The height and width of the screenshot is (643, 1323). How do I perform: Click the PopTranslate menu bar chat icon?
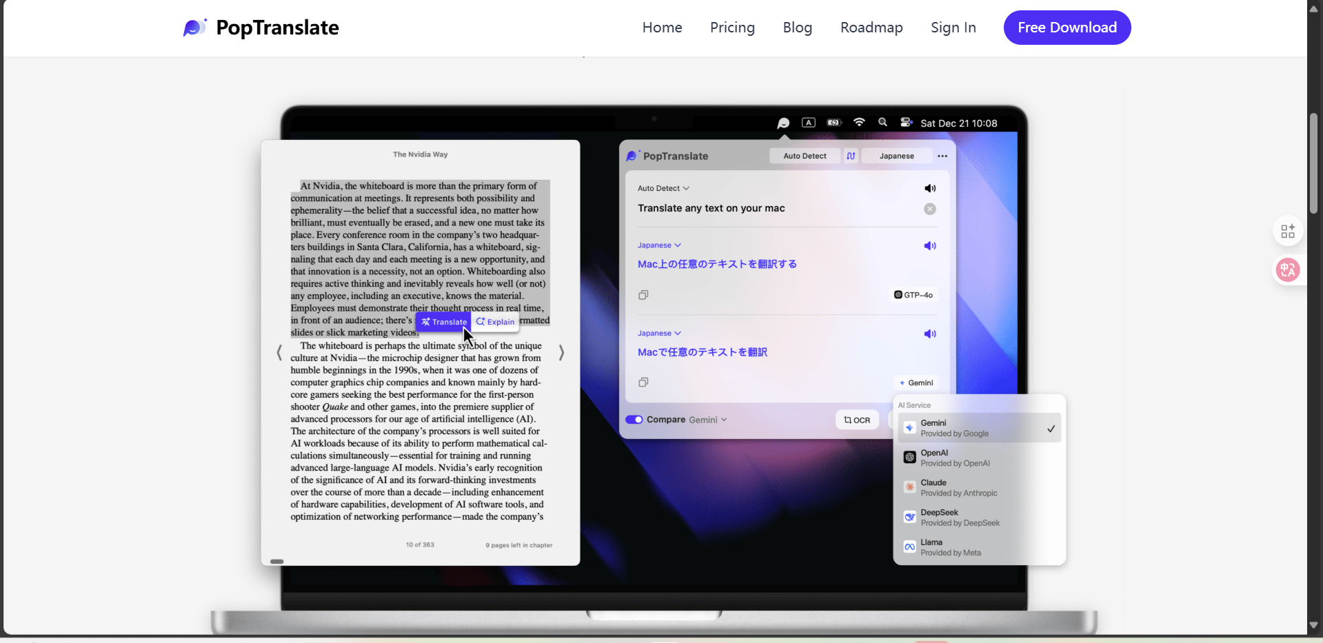783,123
